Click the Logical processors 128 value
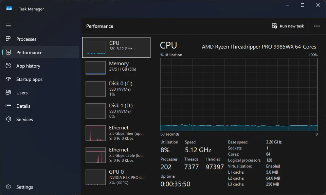 269,160
